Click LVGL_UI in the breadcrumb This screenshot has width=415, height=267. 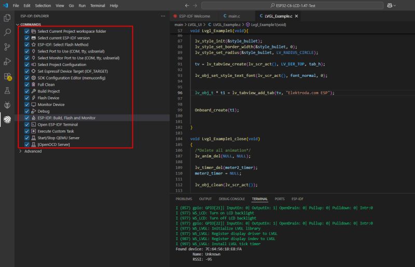pyautogui.click(x=195, y=24)
